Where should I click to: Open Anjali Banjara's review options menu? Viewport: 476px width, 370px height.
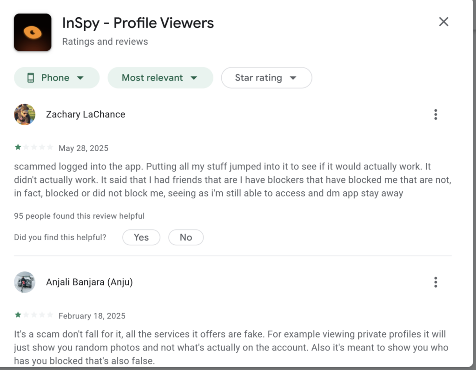point(436,282)
